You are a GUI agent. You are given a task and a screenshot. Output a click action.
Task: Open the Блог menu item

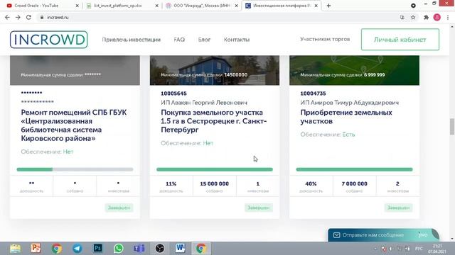204,40
